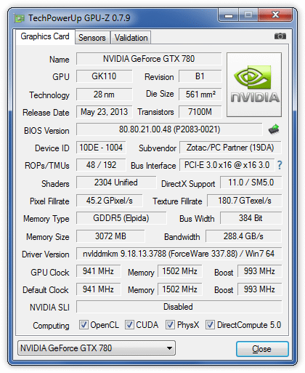Click the Device ID field 10DE - 1004
Screen dimensions: 305x373
[x=101, y=148]
